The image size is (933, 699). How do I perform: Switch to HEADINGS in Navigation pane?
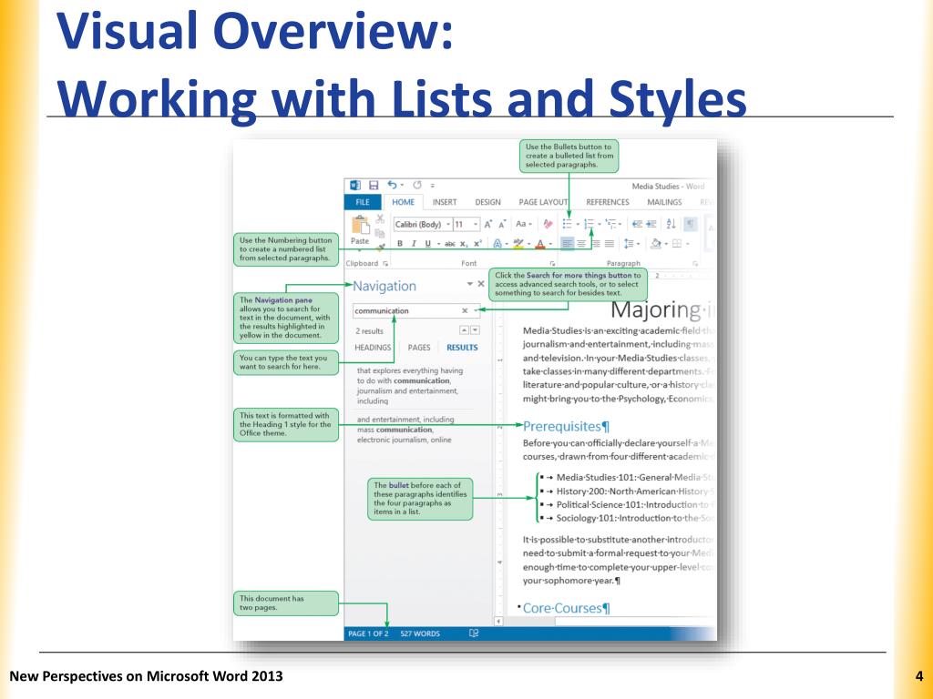373,348
